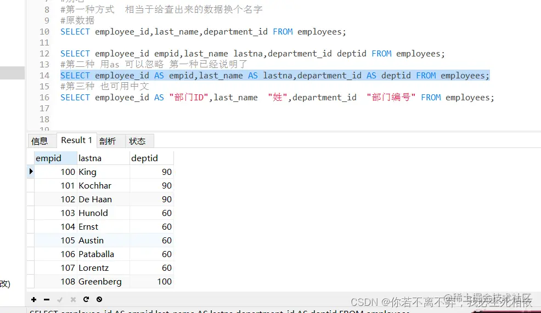Select empid cell 101
The height and width of the screenshot is (313, 541).
click(55, 185)
